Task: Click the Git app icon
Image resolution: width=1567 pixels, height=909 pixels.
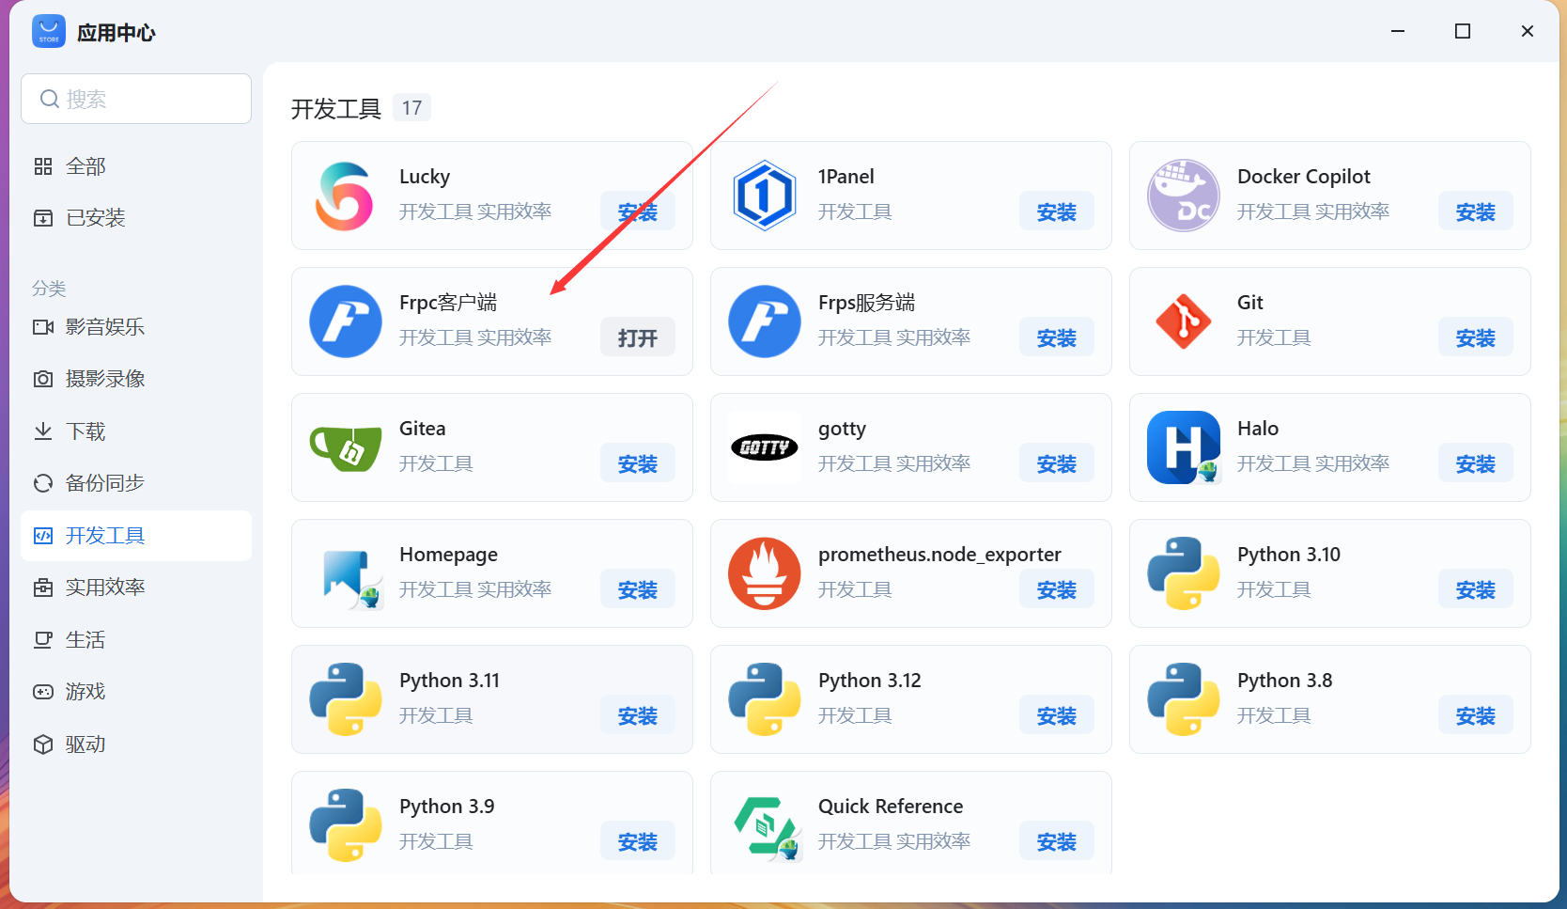Action: coord(1184,321)
